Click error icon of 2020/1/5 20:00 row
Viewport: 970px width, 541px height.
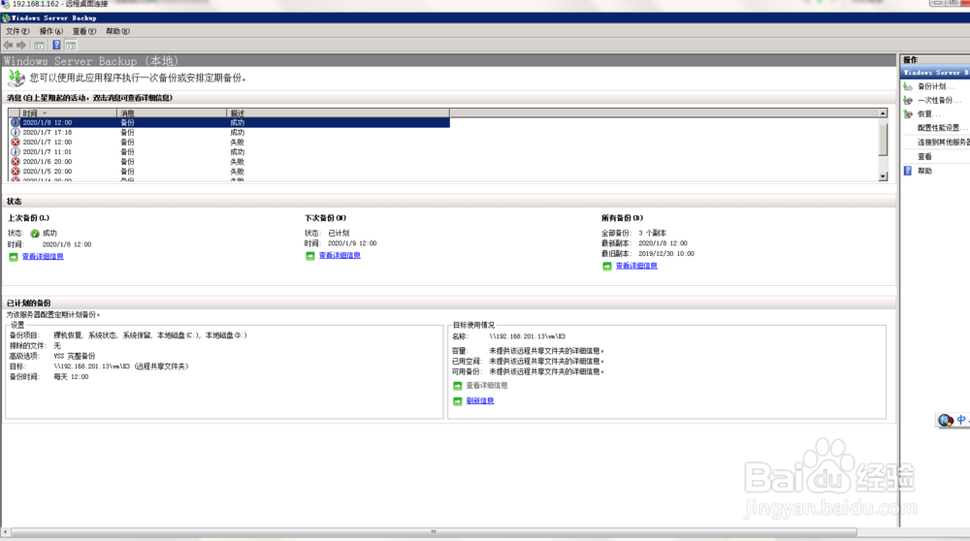(x=16, y=172)
